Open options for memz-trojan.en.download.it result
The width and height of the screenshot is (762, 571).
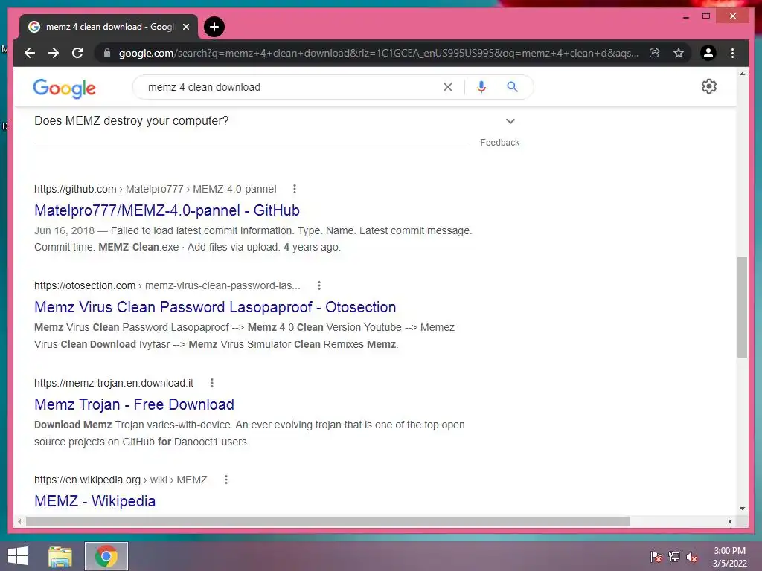click(x=212, y=383)
